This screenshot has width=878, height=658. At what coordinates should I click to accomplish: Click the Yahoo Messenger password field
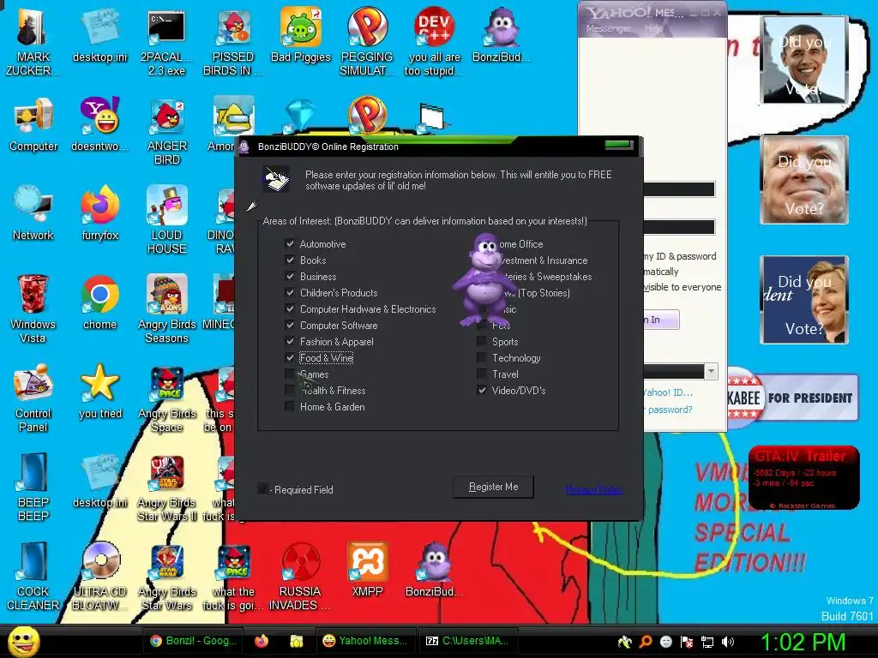[679, 226]
